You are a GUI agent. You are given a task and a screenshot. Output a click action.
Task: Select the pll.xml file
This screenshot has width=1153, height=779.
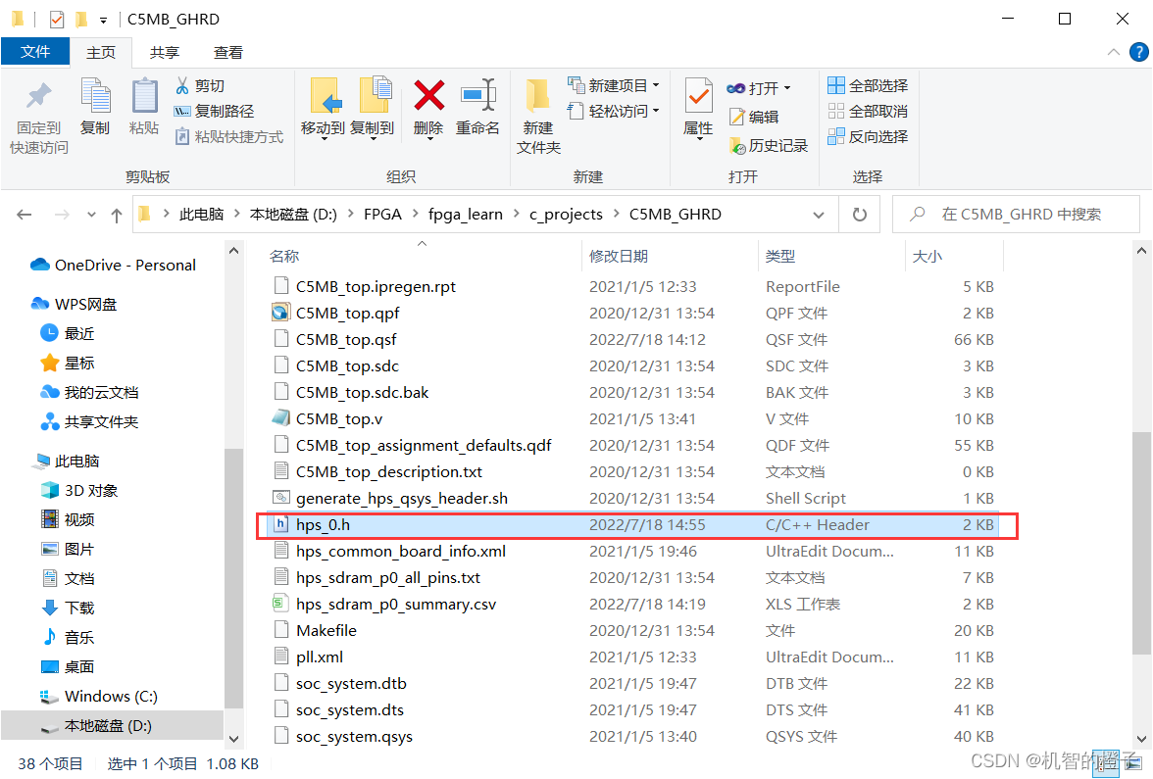click(632, 657)
